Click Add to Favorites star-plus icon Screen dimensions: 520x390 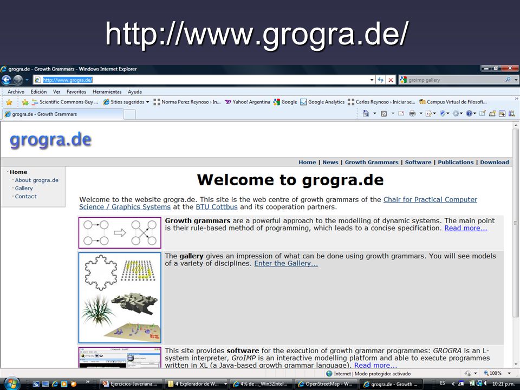(25, 102)
